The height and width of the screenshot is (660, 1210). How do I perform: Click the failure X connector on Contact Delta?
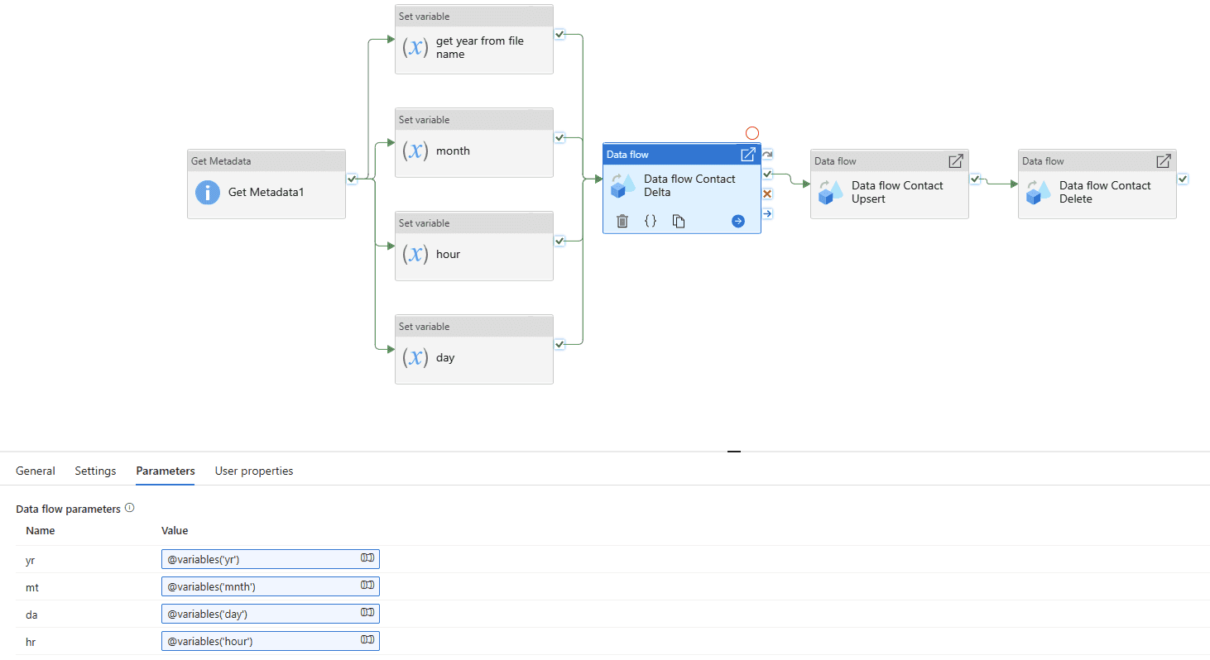coord(767,194)
